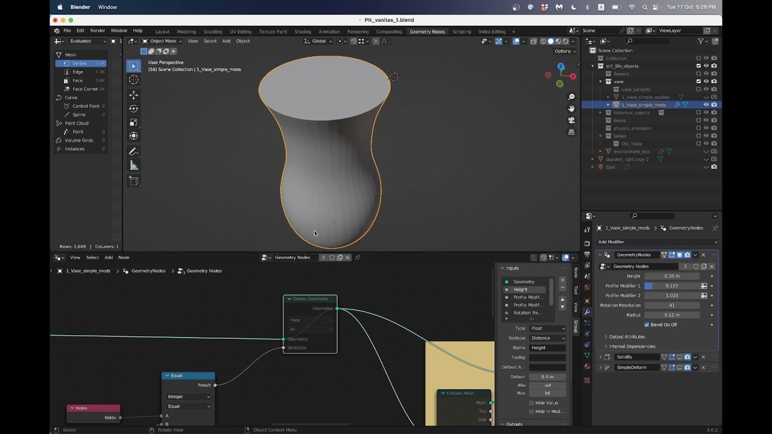The width and height of the screenshot is (772, 434).
Task: Open the Physics properties tab icon
Action: (587, 334)
